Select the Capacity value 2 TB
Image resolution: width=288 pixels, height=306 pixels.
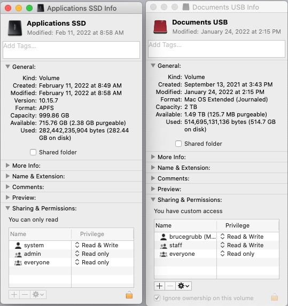coord(191,107)
